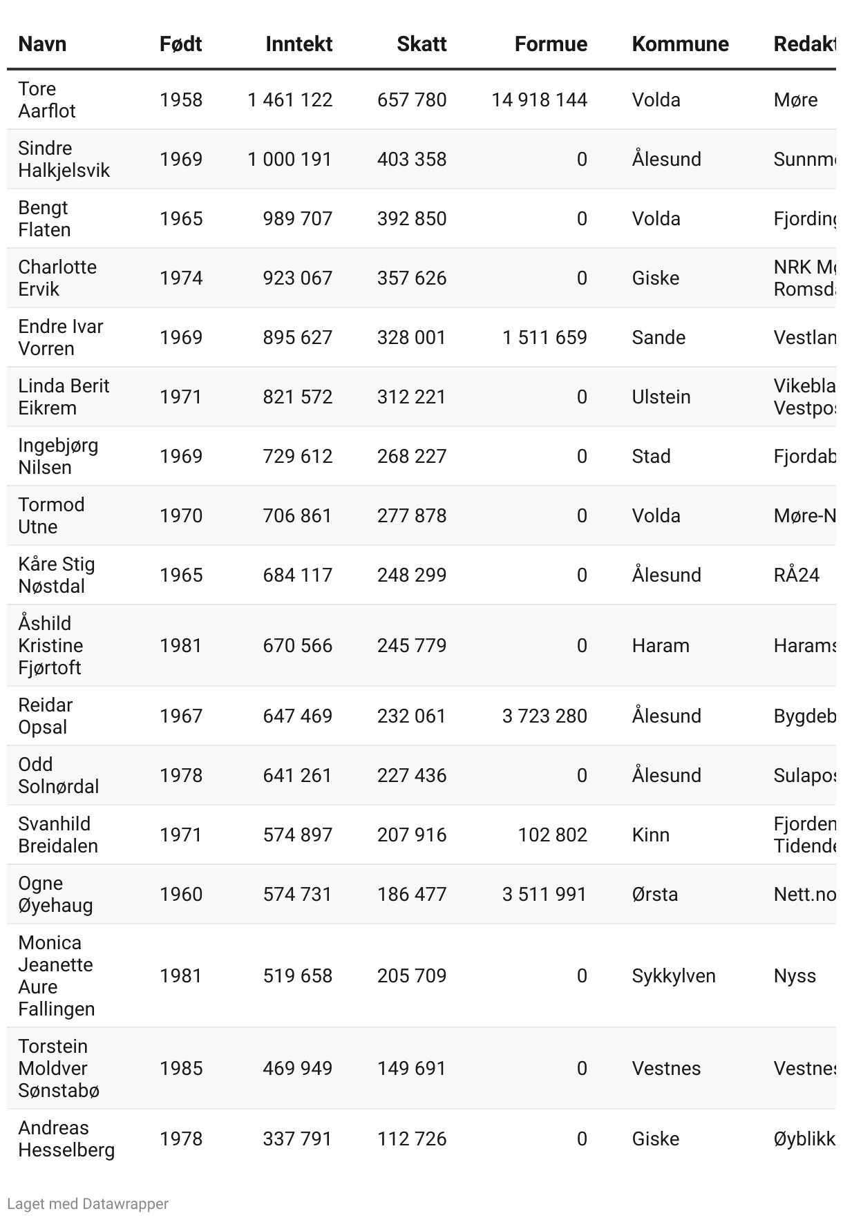The image size is (843, 1220).
Task: Click Linda Berit Eikrem's kommune Ulstein
Action: point(661,397)
